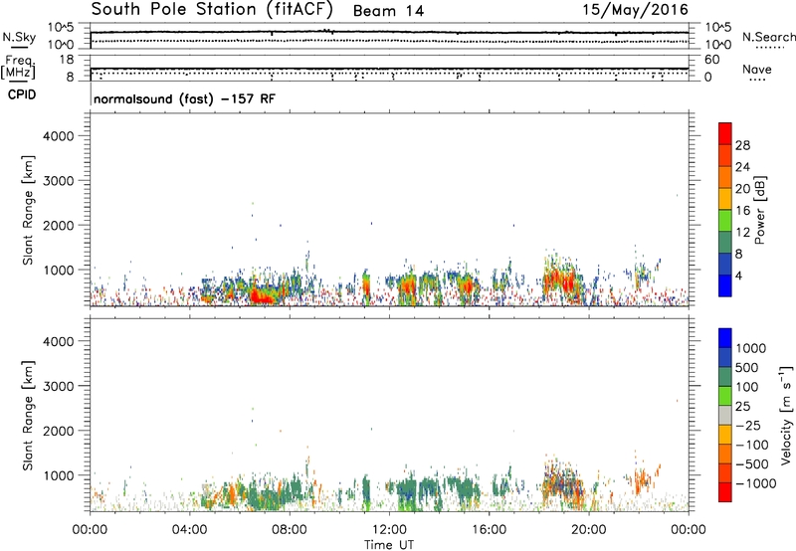Click the 'Nave' legend label
Screen dimensions: 796x551
(757, 70)
